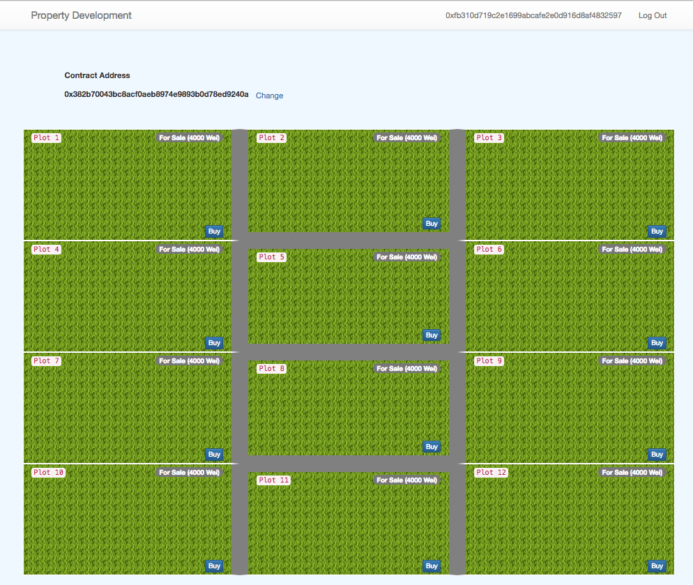Click the Contract Address heading
Image resolution: width=693 pixels, height=585 pixels.
97,75
